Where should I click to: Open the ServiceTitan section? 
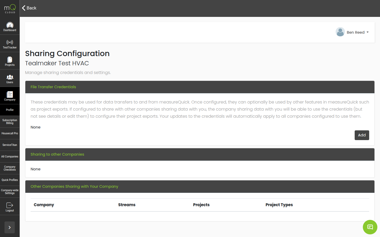10,145
